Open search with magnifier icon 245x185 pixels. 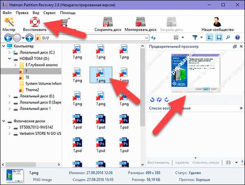228,38
